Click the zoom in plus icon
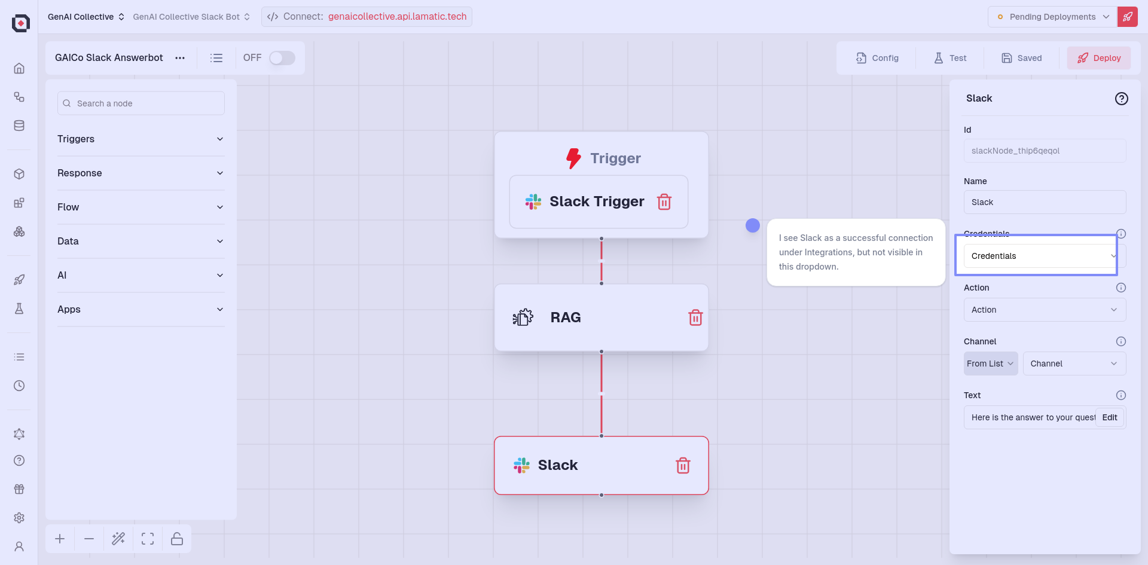This screenshot has width=1148, height=565. point(60,539)
